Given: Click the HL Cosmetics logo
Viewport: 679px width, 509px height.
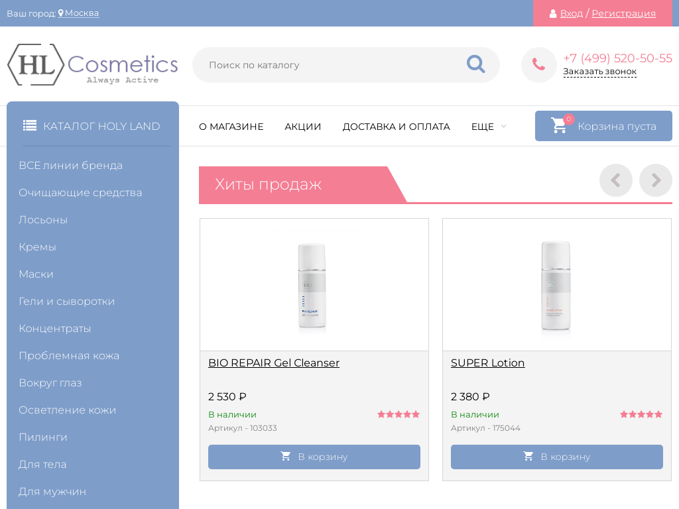Looking at the screenshot, I should (x=93, y=64).
